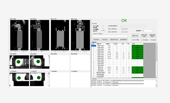Select row 2 四角孔2直径 in table
The image size is (170, 103).
pos(117,47)
